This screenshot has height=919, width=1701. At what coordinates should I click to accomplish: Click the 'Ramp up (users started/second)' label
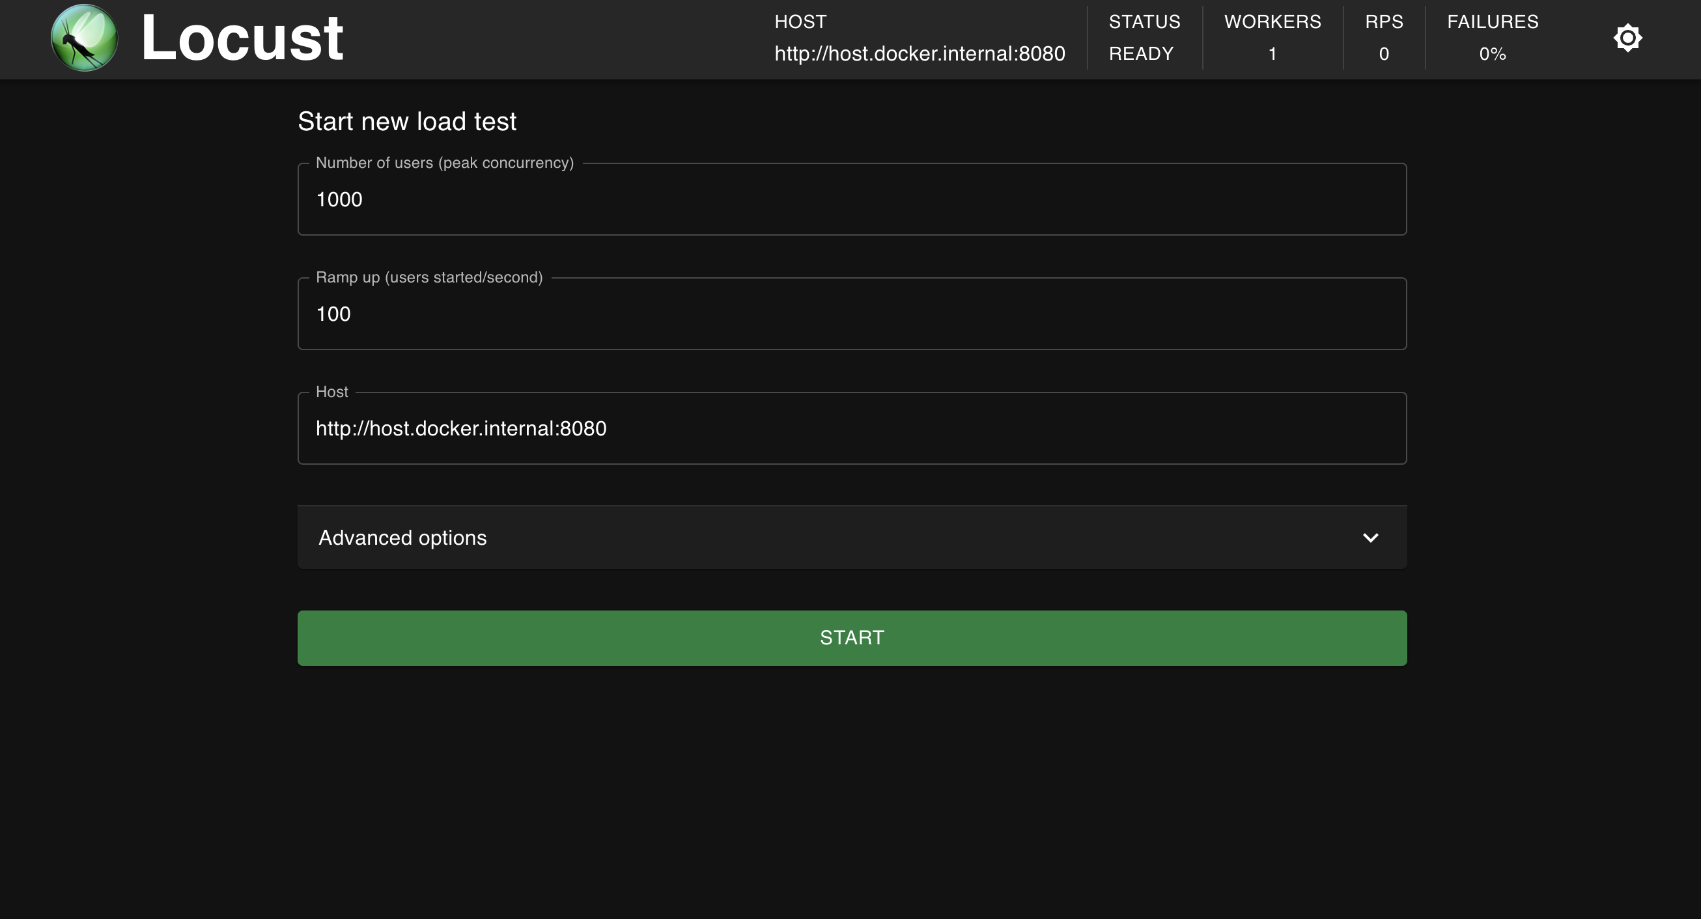pos(429,278)
